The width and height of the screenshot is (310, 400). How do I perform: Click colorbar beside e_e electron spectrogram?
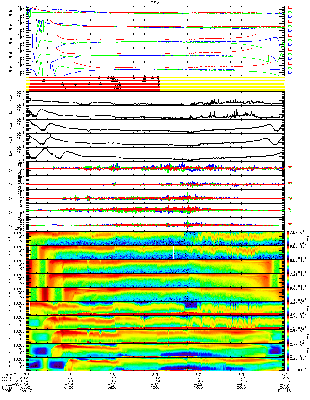pyautogui.click(x=288, y=364)
